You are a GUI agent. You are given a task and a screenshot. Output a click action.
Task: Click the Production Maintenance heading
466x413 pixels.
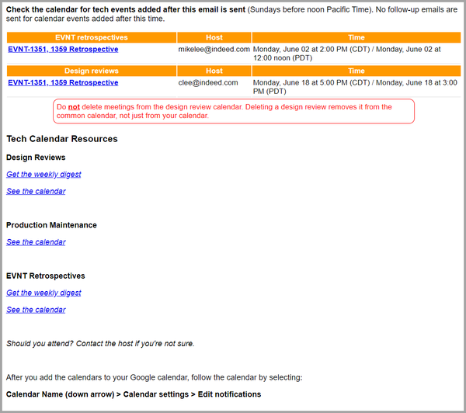[x=51, y=225]
